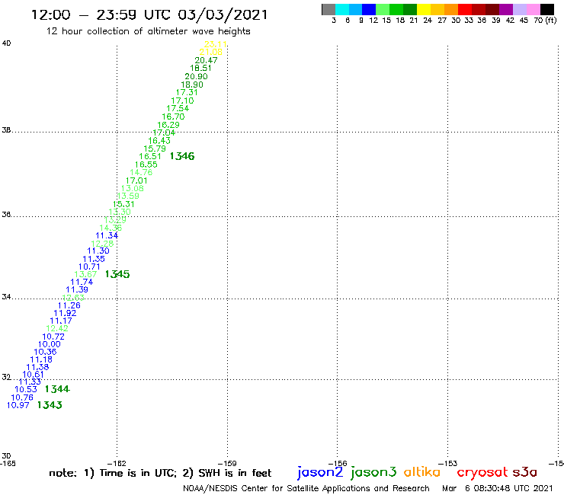Image resolution: width=564 pixels, height=495 pixels.
Task: Click the value 11.18
Action: [41, 360]
